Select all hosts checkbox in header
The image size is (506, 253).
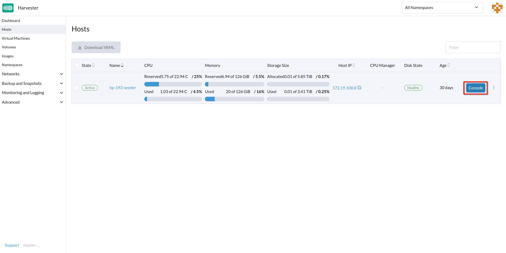[x=77, y=65]
